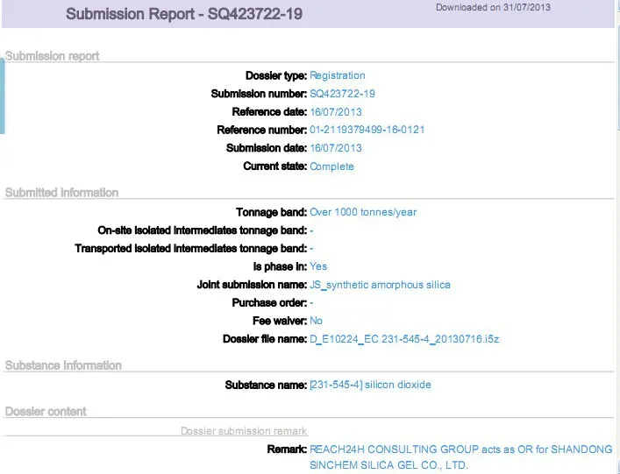Collapse the Dossier content section header
Viewport: 620px width, 474px height.
click(x=46, y=411)
